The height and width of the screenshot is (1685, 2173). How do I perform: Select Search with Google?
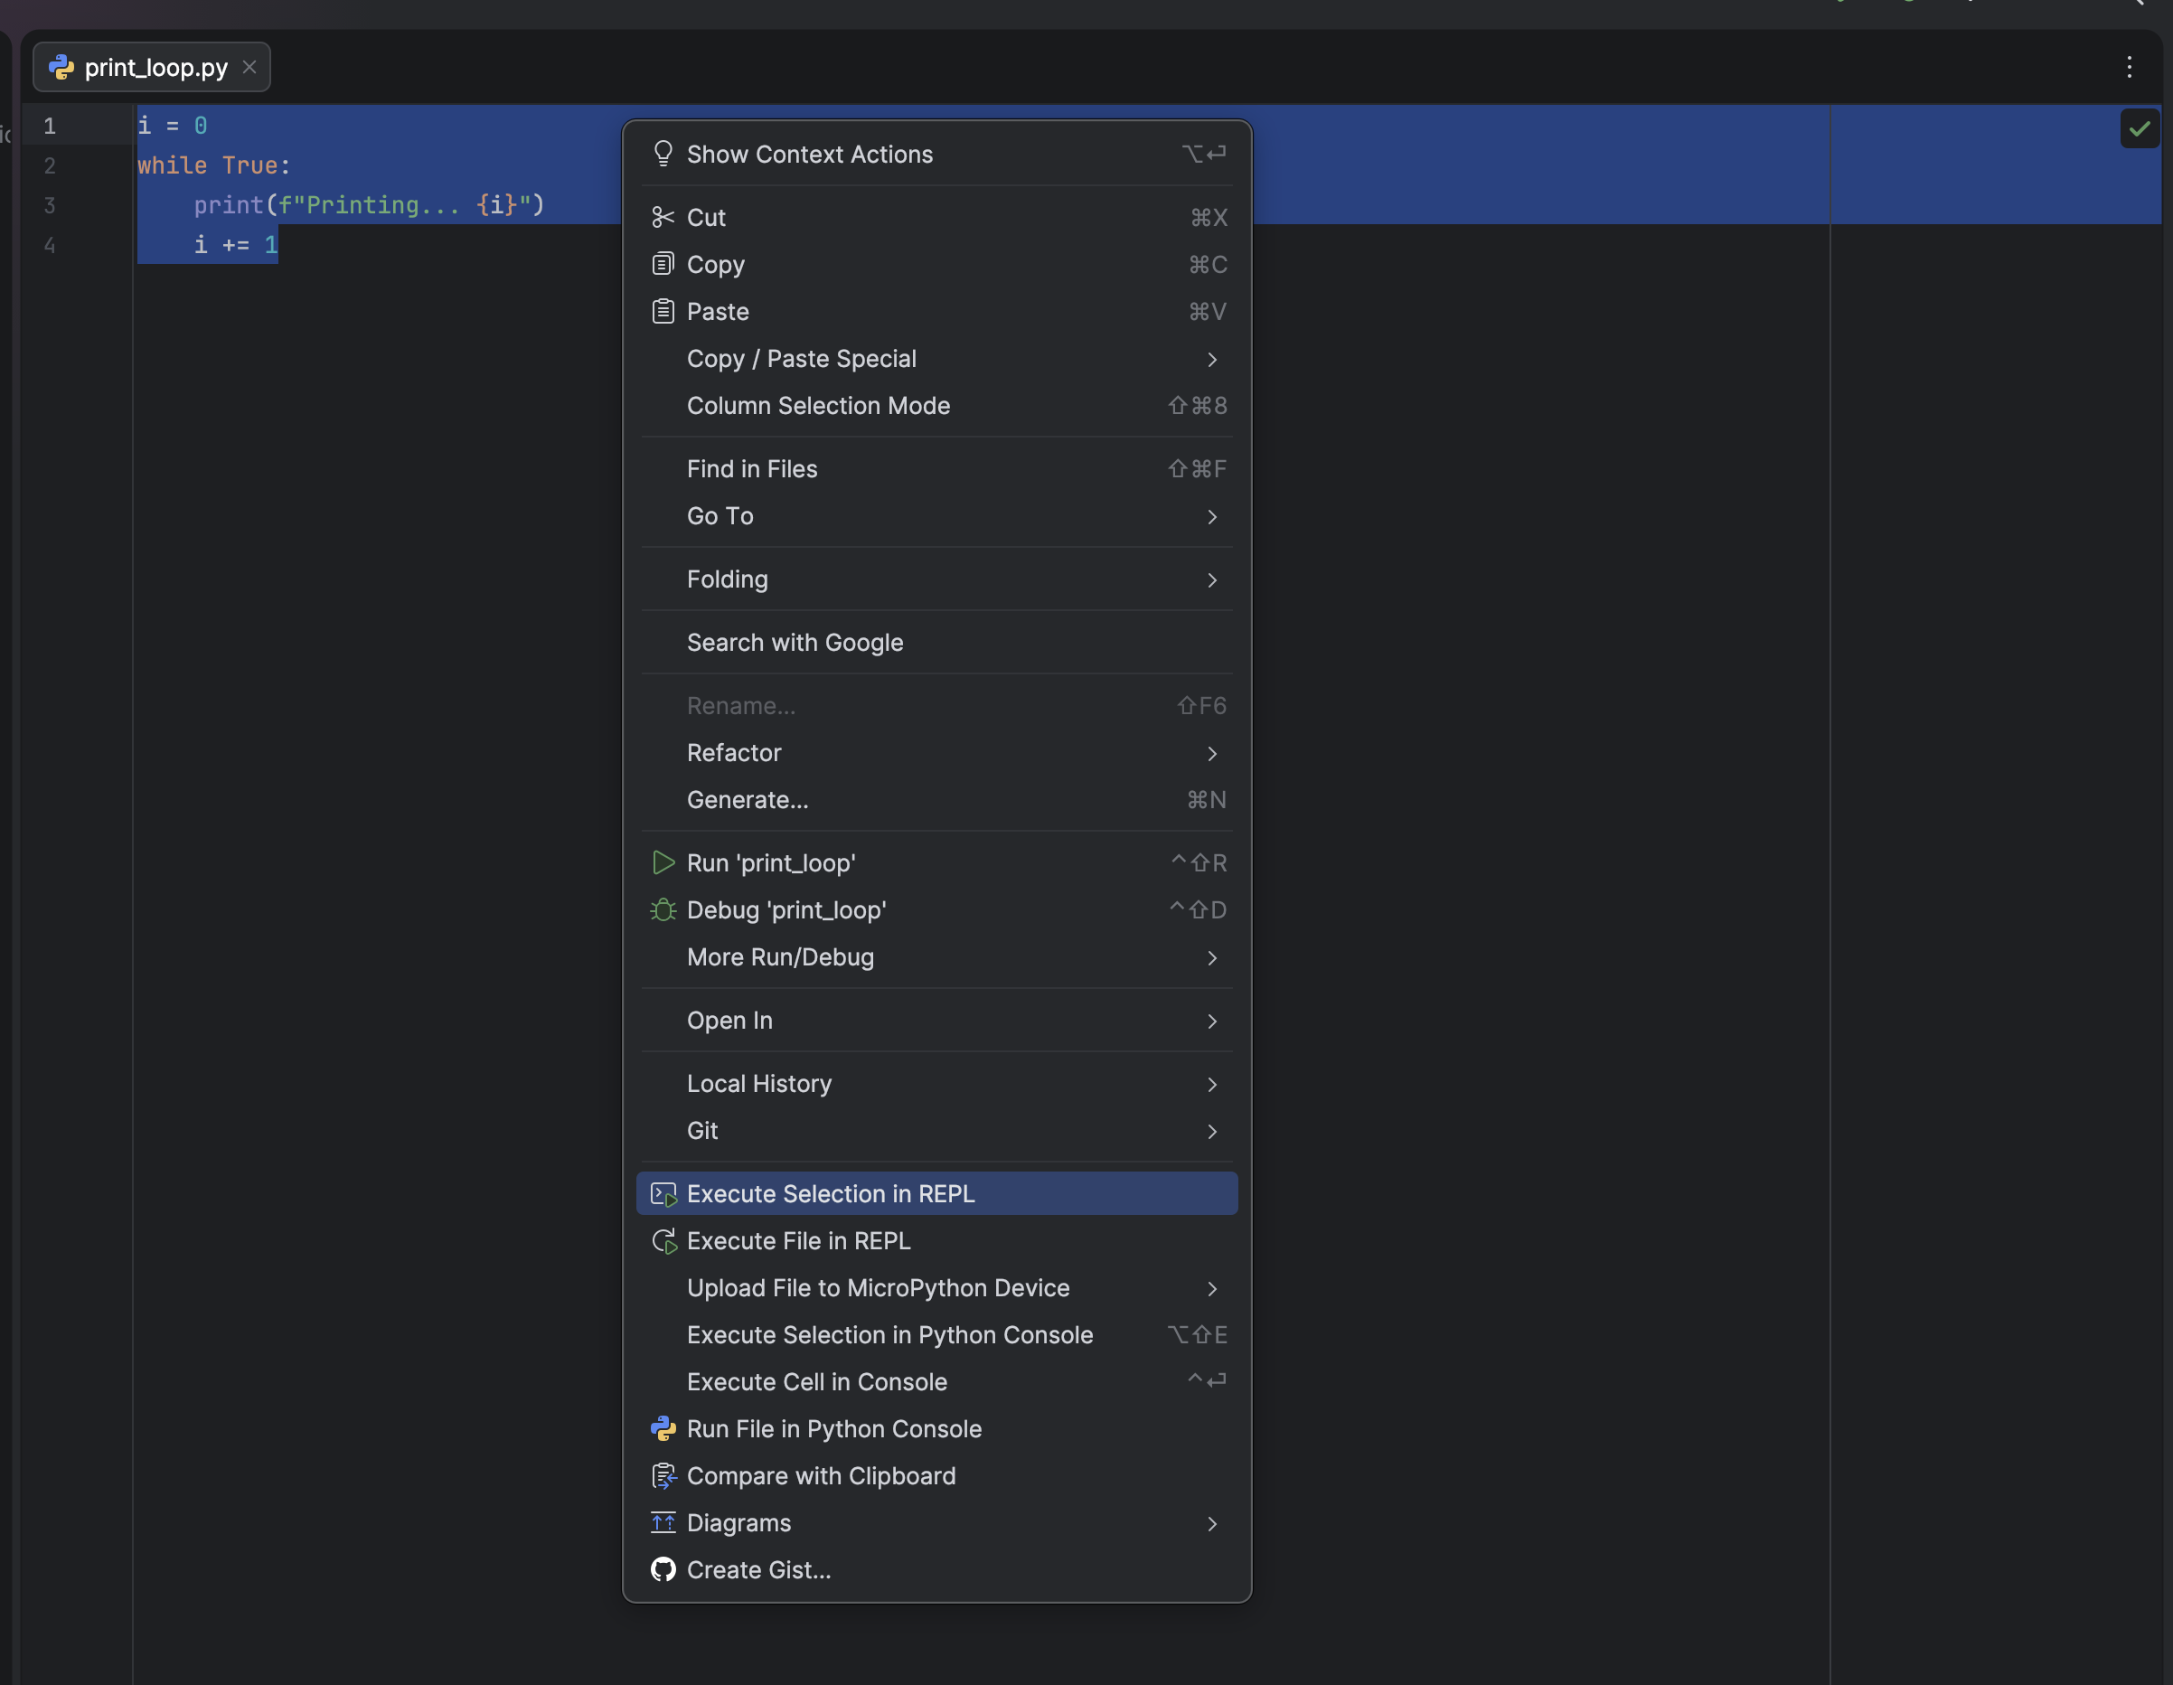point(937,643)
